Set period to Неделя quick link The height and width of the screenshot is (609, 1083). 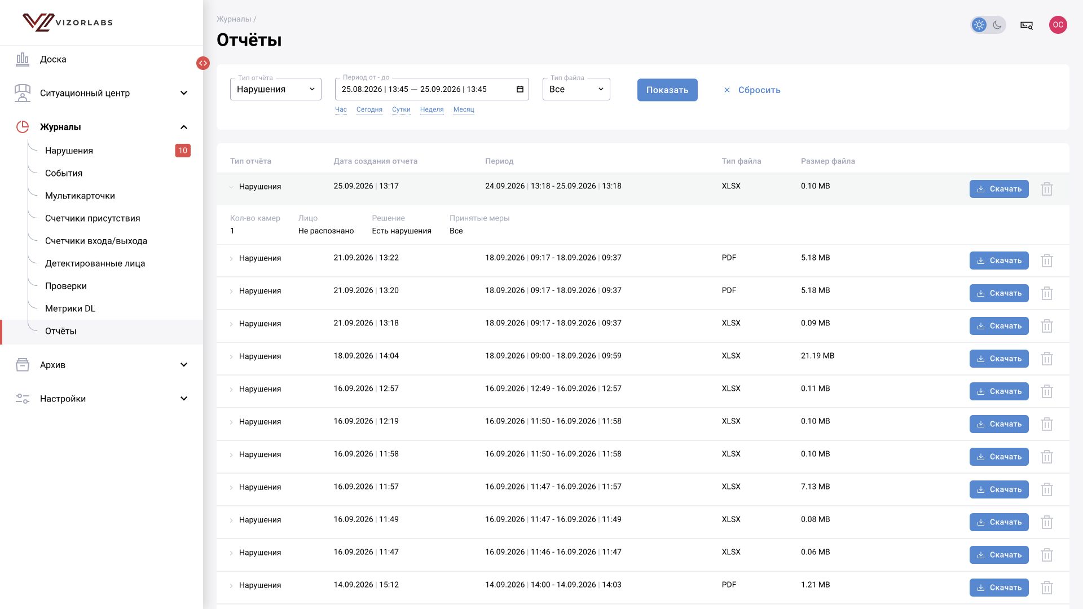coord(432,109)
